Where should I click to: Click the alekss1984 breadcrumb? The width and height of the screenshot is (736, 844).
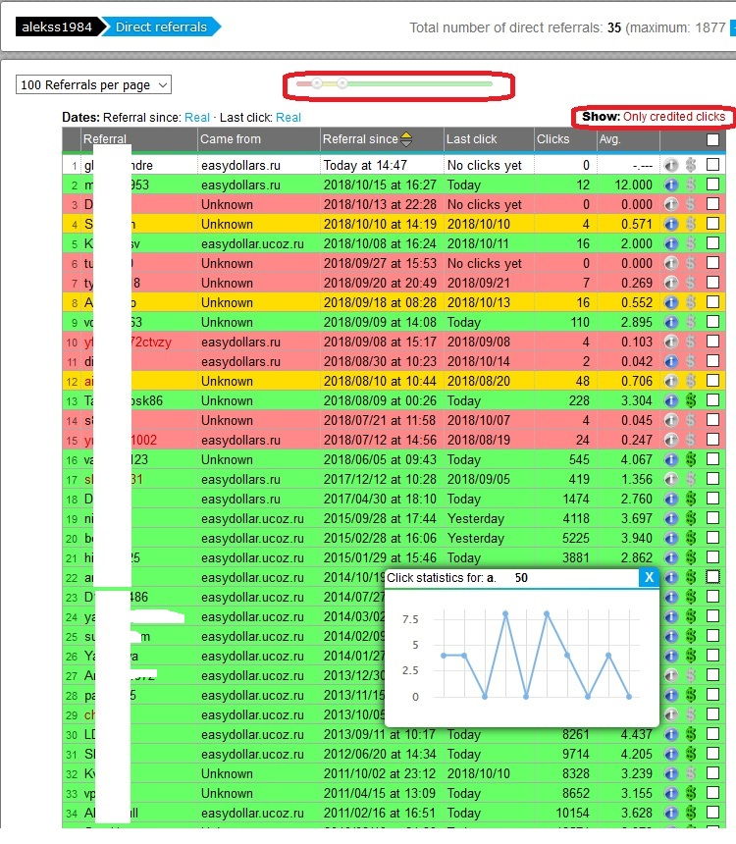57,26
